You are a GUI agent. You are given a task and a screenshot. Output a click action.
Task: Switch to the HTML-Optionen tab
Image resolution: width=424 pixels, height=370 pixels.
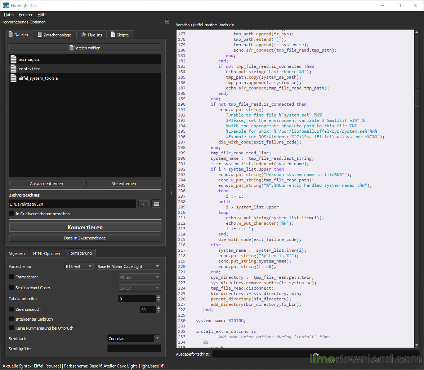point(46,254)
